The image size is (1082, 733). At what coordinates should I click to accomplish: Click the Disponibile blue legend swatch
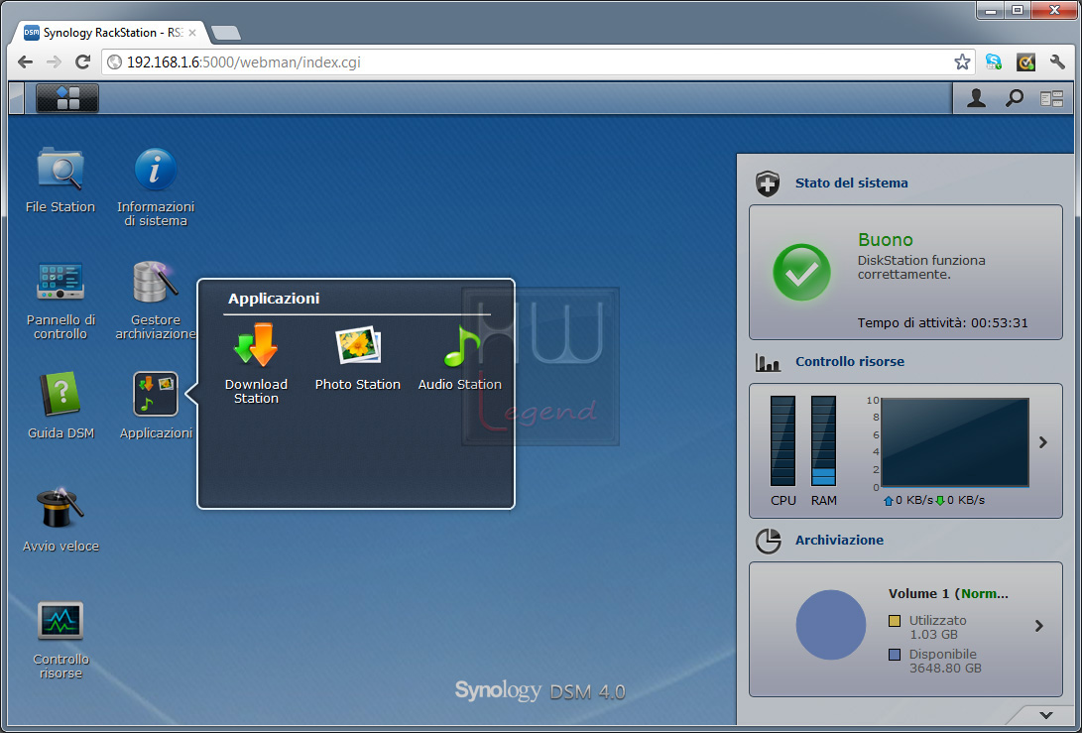tap(895, 655)
